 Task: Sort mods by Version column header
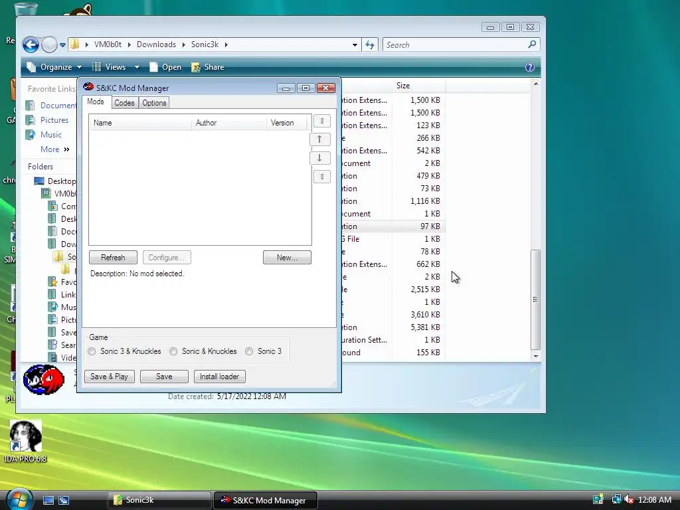[287, 123]
